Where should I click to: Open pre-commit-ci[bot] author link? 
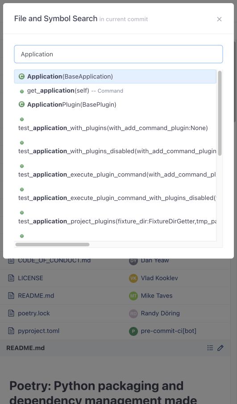169,331
